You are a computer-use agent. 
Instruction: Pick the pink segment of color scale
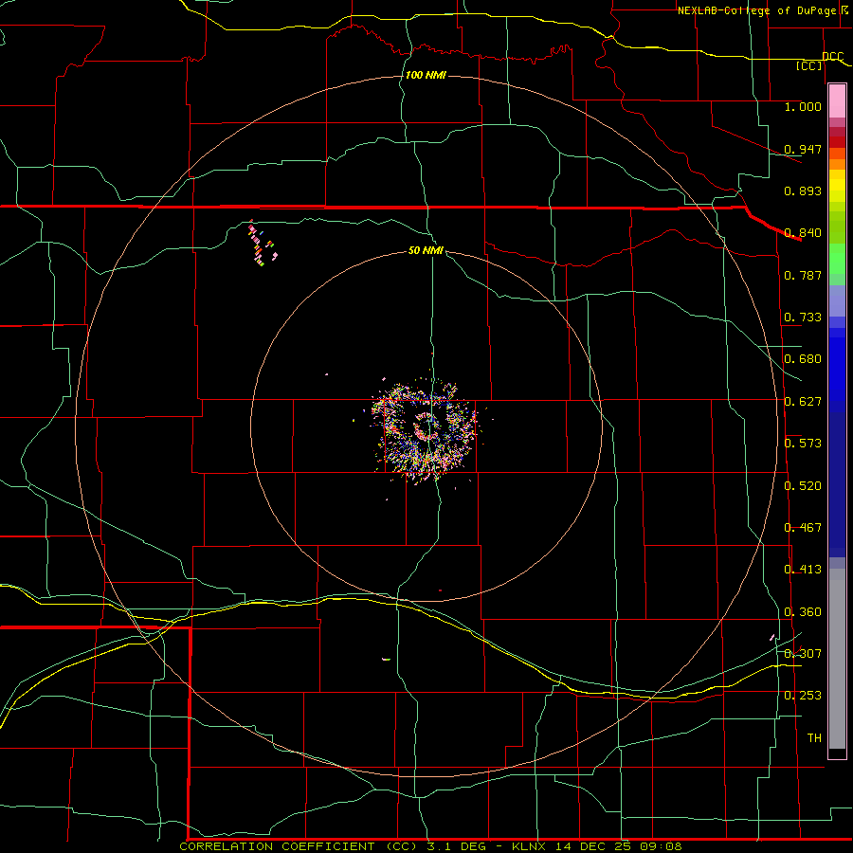(837, 101)
